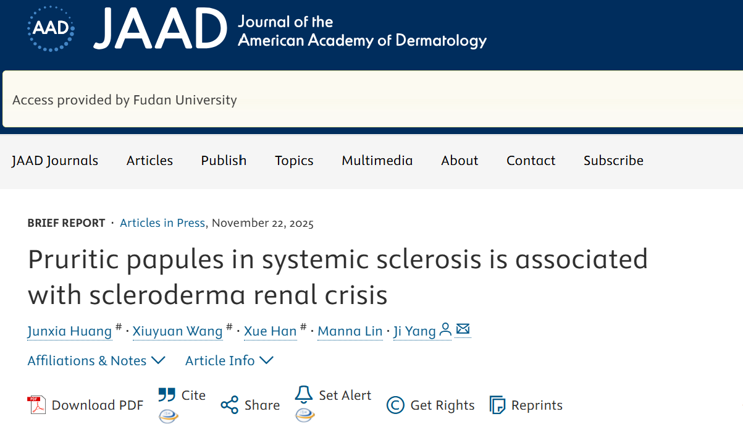Open Ji Yang's email envelope icon

pyautogui.click(x=463, y=330)
